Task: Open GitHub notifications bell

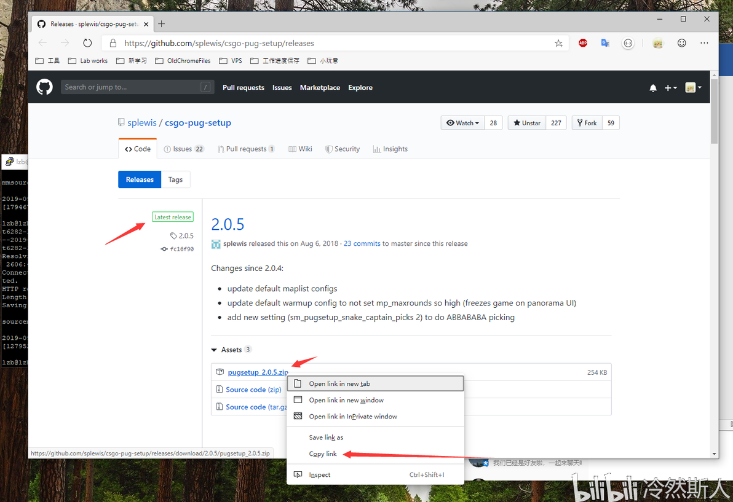Action: pos(653,88)
